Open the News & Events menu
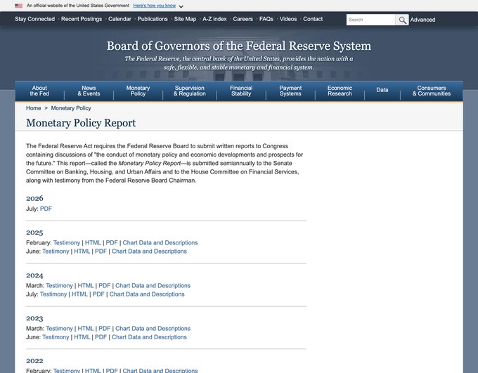478x373 pixels. pos(89,91)
